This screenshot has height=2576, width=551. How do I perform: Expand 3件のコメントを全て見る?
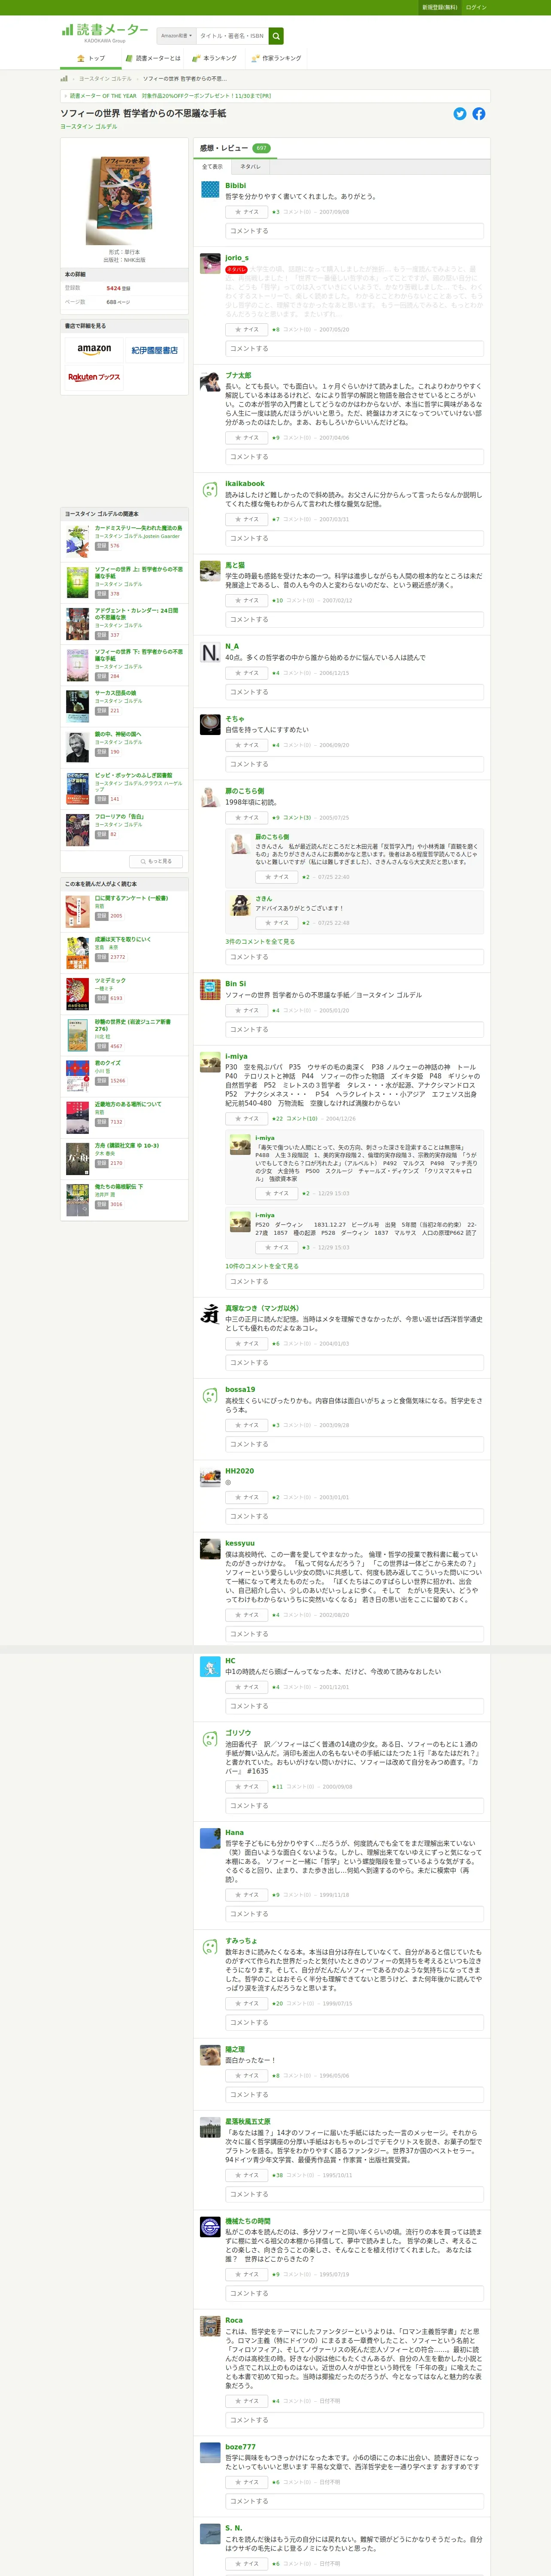[x=260, y=941]
